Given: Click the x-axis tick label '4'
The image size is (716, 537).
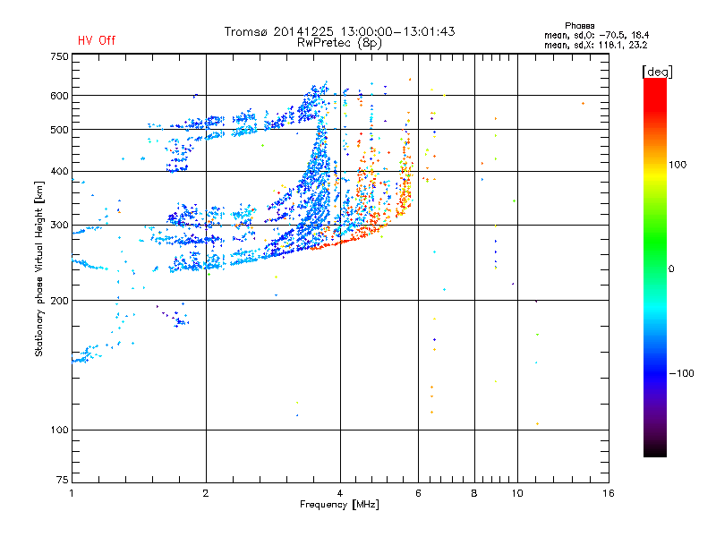Looking at the screenshot, I should (x=340, y=493).
